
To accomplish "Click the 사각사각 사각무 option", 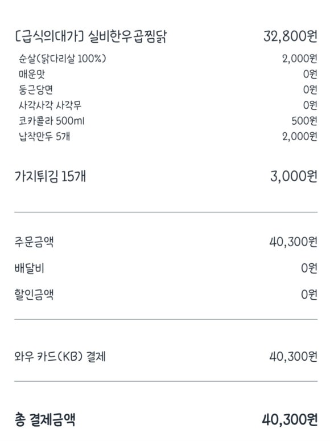I will (50, 105).
